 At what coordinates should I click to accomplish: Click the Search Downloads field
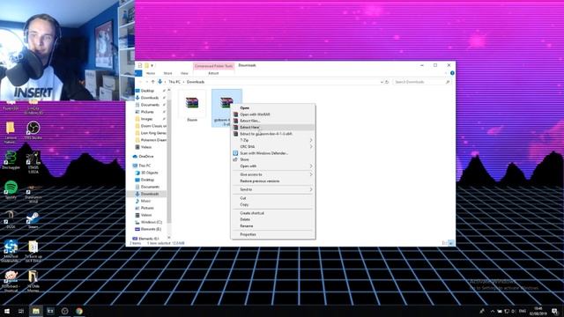click(x=421, y=82)
